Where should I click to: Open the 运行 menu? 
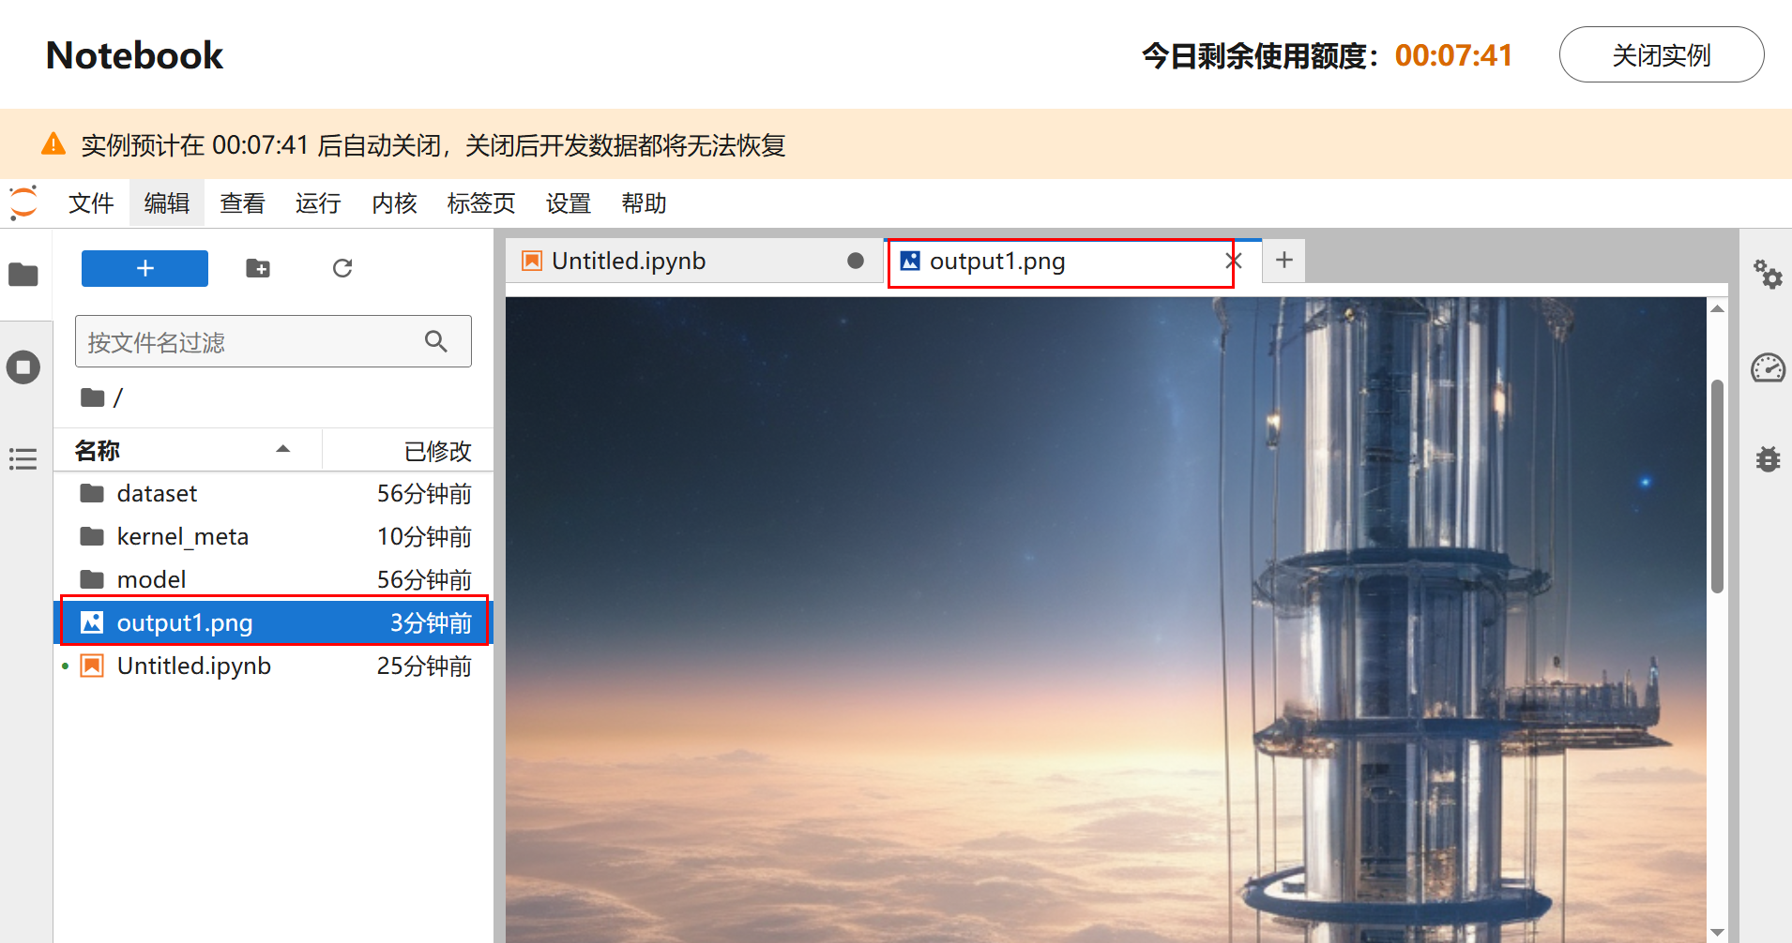(x=318, y=203)
